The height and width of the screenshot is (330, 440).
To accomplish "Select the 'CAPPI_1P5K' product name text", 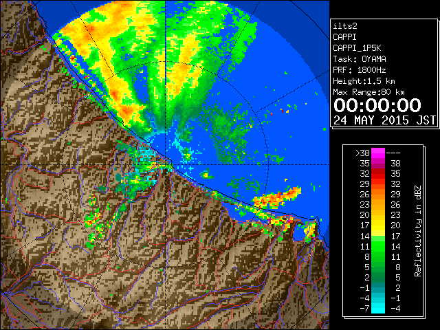I will (x=357, y=48).
